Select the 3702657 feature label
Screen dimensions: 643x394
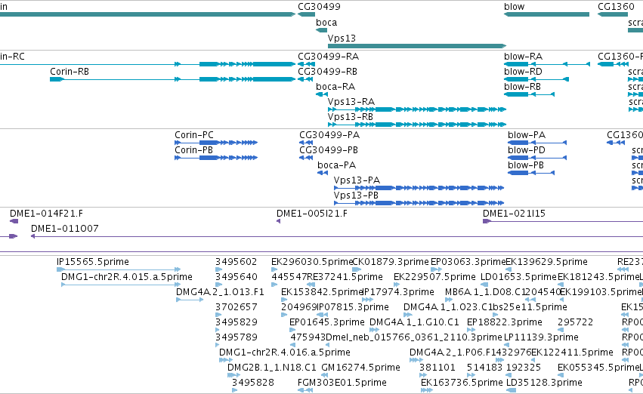pyautogui.click(x=236, y=307)
